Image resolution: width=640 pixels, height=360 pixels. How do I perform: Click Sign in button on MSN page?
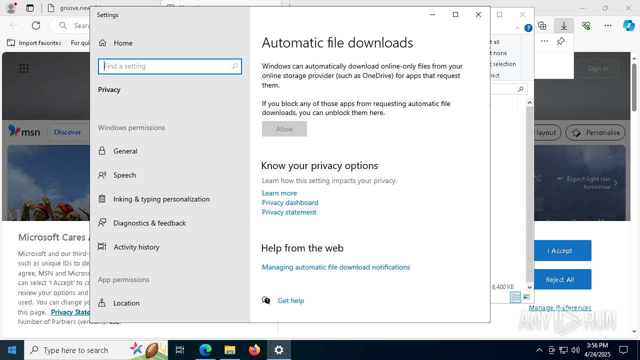pyautogui.click(x=598, y=68)
